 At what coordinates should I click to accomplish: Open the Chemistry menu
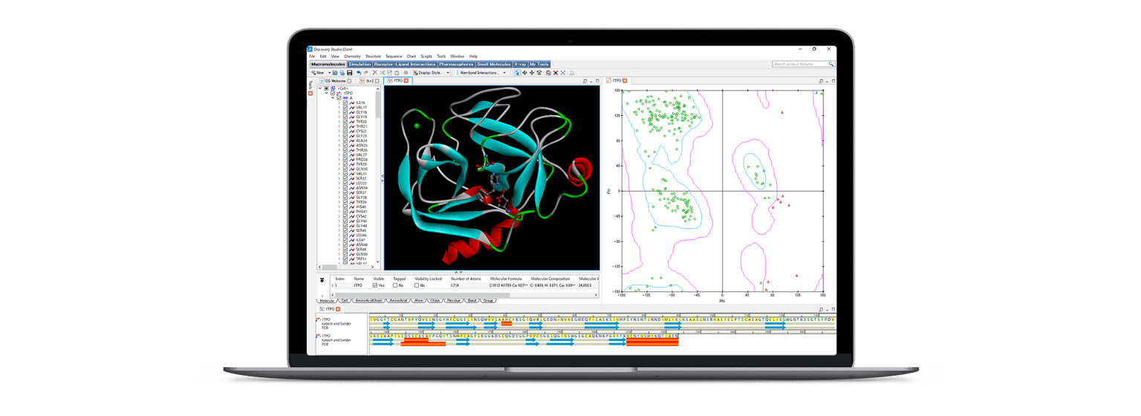(352, 56)
